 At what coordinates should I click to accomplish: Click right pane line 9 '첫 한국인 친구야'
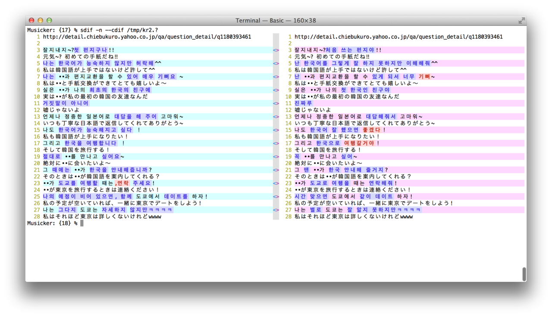click(366, 90)
